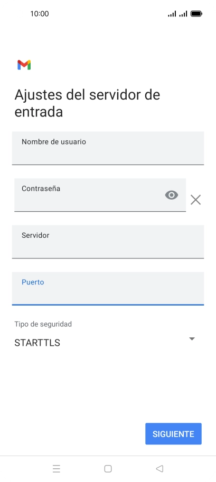The width and height of the screenshot is (216, 482).
Task: Tap the battery status icon
Action: click(x=196, y=14)
